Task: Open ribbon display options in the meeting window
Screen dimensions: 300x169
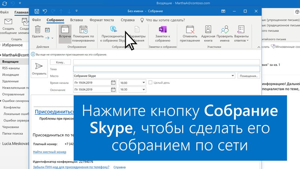Action: pyautogui.click(x=223, y=11)
